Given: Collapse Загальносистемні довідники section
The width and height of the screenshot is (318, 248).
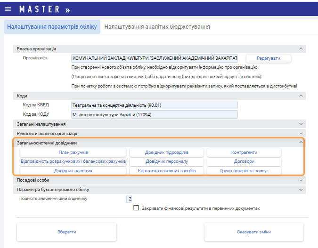Looking at the screenshot, I should tap(301, 143).
